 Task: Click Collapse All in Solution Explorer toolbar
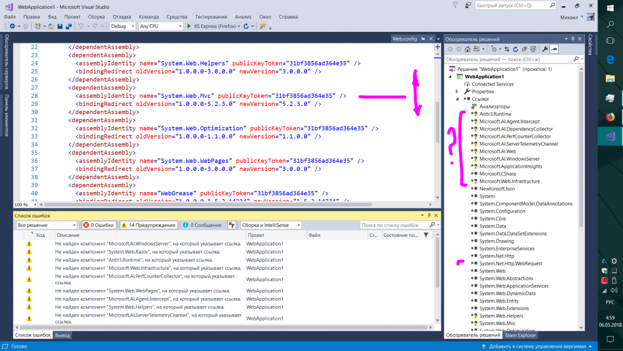(523, 49)
